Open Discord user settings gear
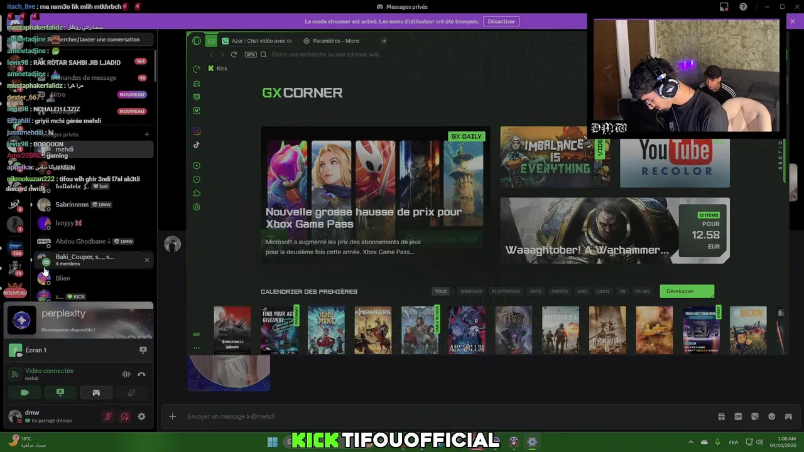Image resolution: width=804 pixels, height=452 pixels. tap(141, 416)
